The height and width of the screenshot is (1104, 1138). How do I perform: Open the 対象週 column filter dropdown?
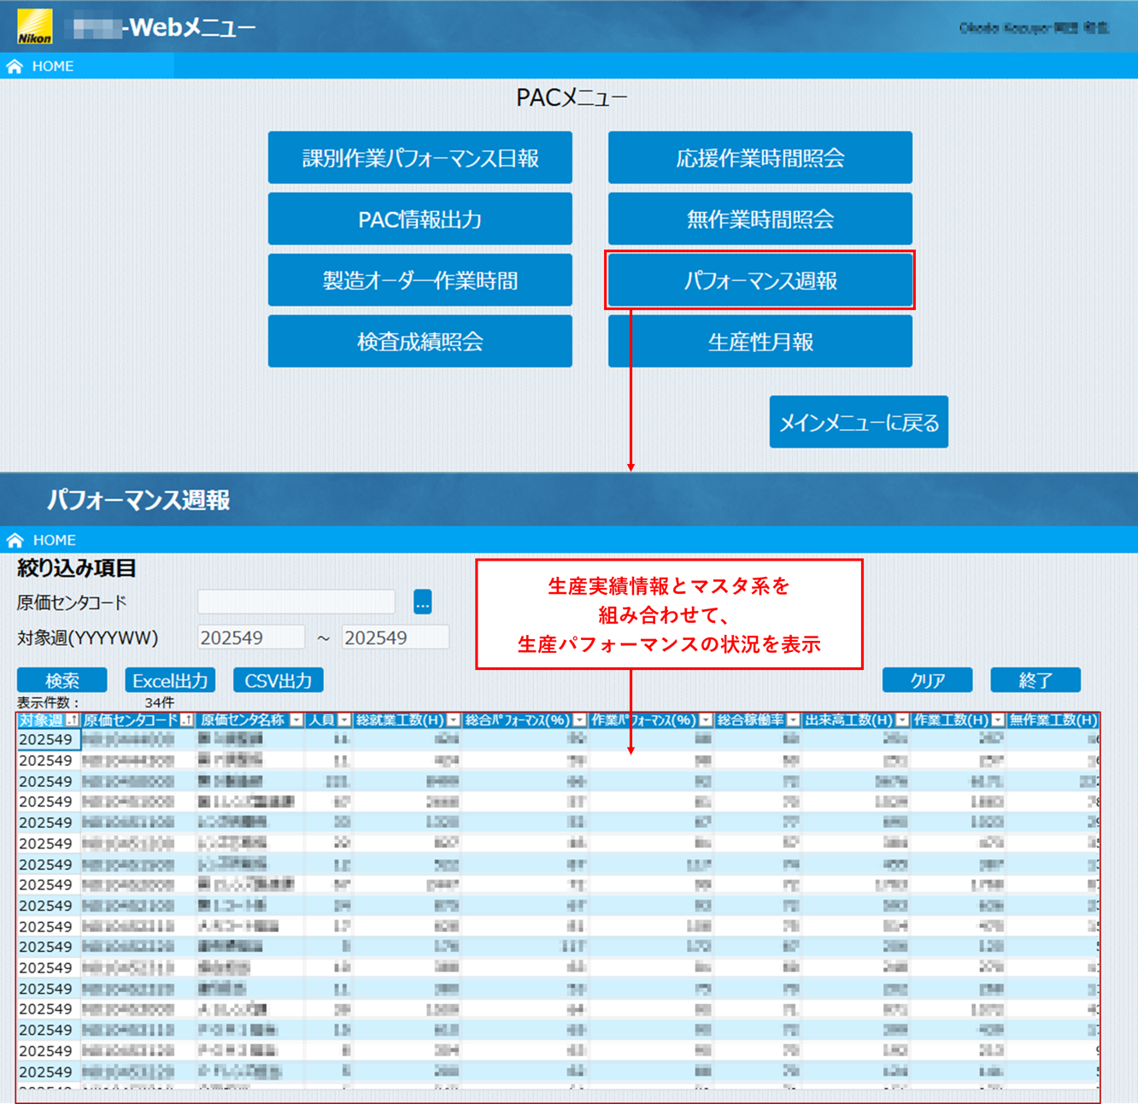pos(70,719)
